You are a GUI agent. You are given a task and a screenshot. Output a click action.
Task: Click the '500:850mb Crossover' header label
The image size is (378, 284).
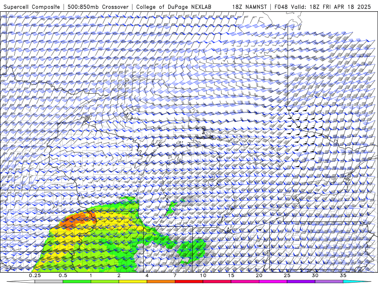[98, 7]
